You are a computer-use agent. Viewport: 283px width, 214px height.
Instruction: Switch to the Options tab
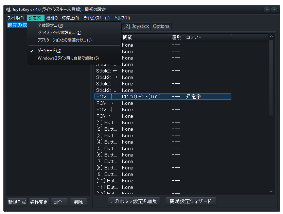[x=161, y=26]
